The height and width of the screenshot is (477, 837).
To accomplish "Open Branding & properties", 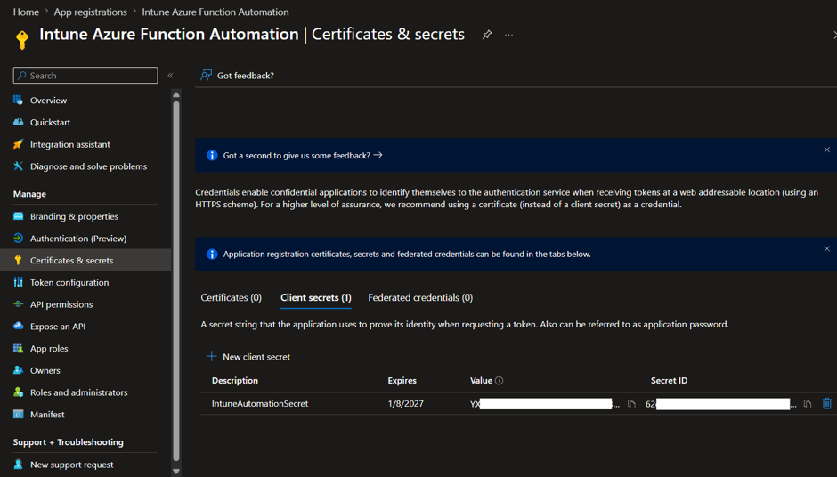I will point(74,216).
